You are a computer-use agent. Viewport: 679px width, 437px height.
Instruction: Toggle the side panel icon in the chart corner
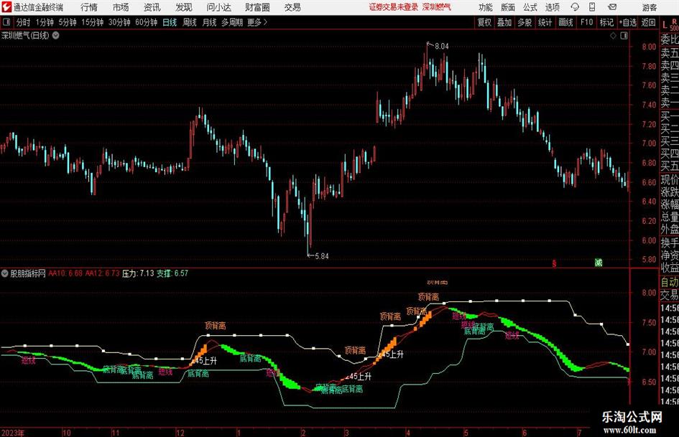624,36
